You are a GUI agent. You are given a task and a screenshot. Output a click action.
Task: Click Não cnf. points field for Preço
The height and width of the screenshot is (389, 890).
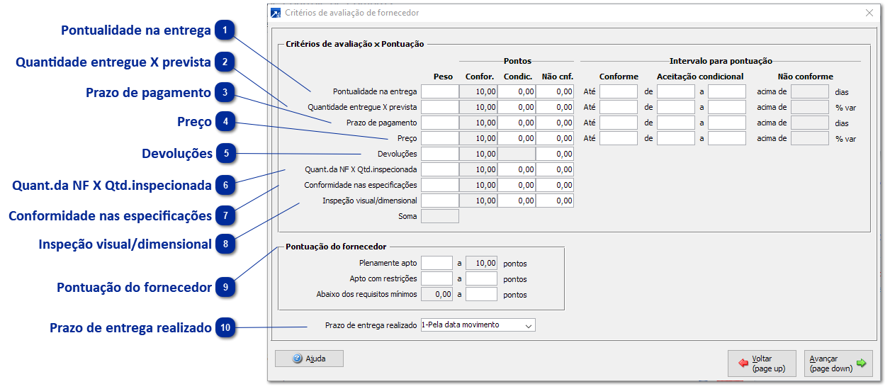(x=555, y=138)
